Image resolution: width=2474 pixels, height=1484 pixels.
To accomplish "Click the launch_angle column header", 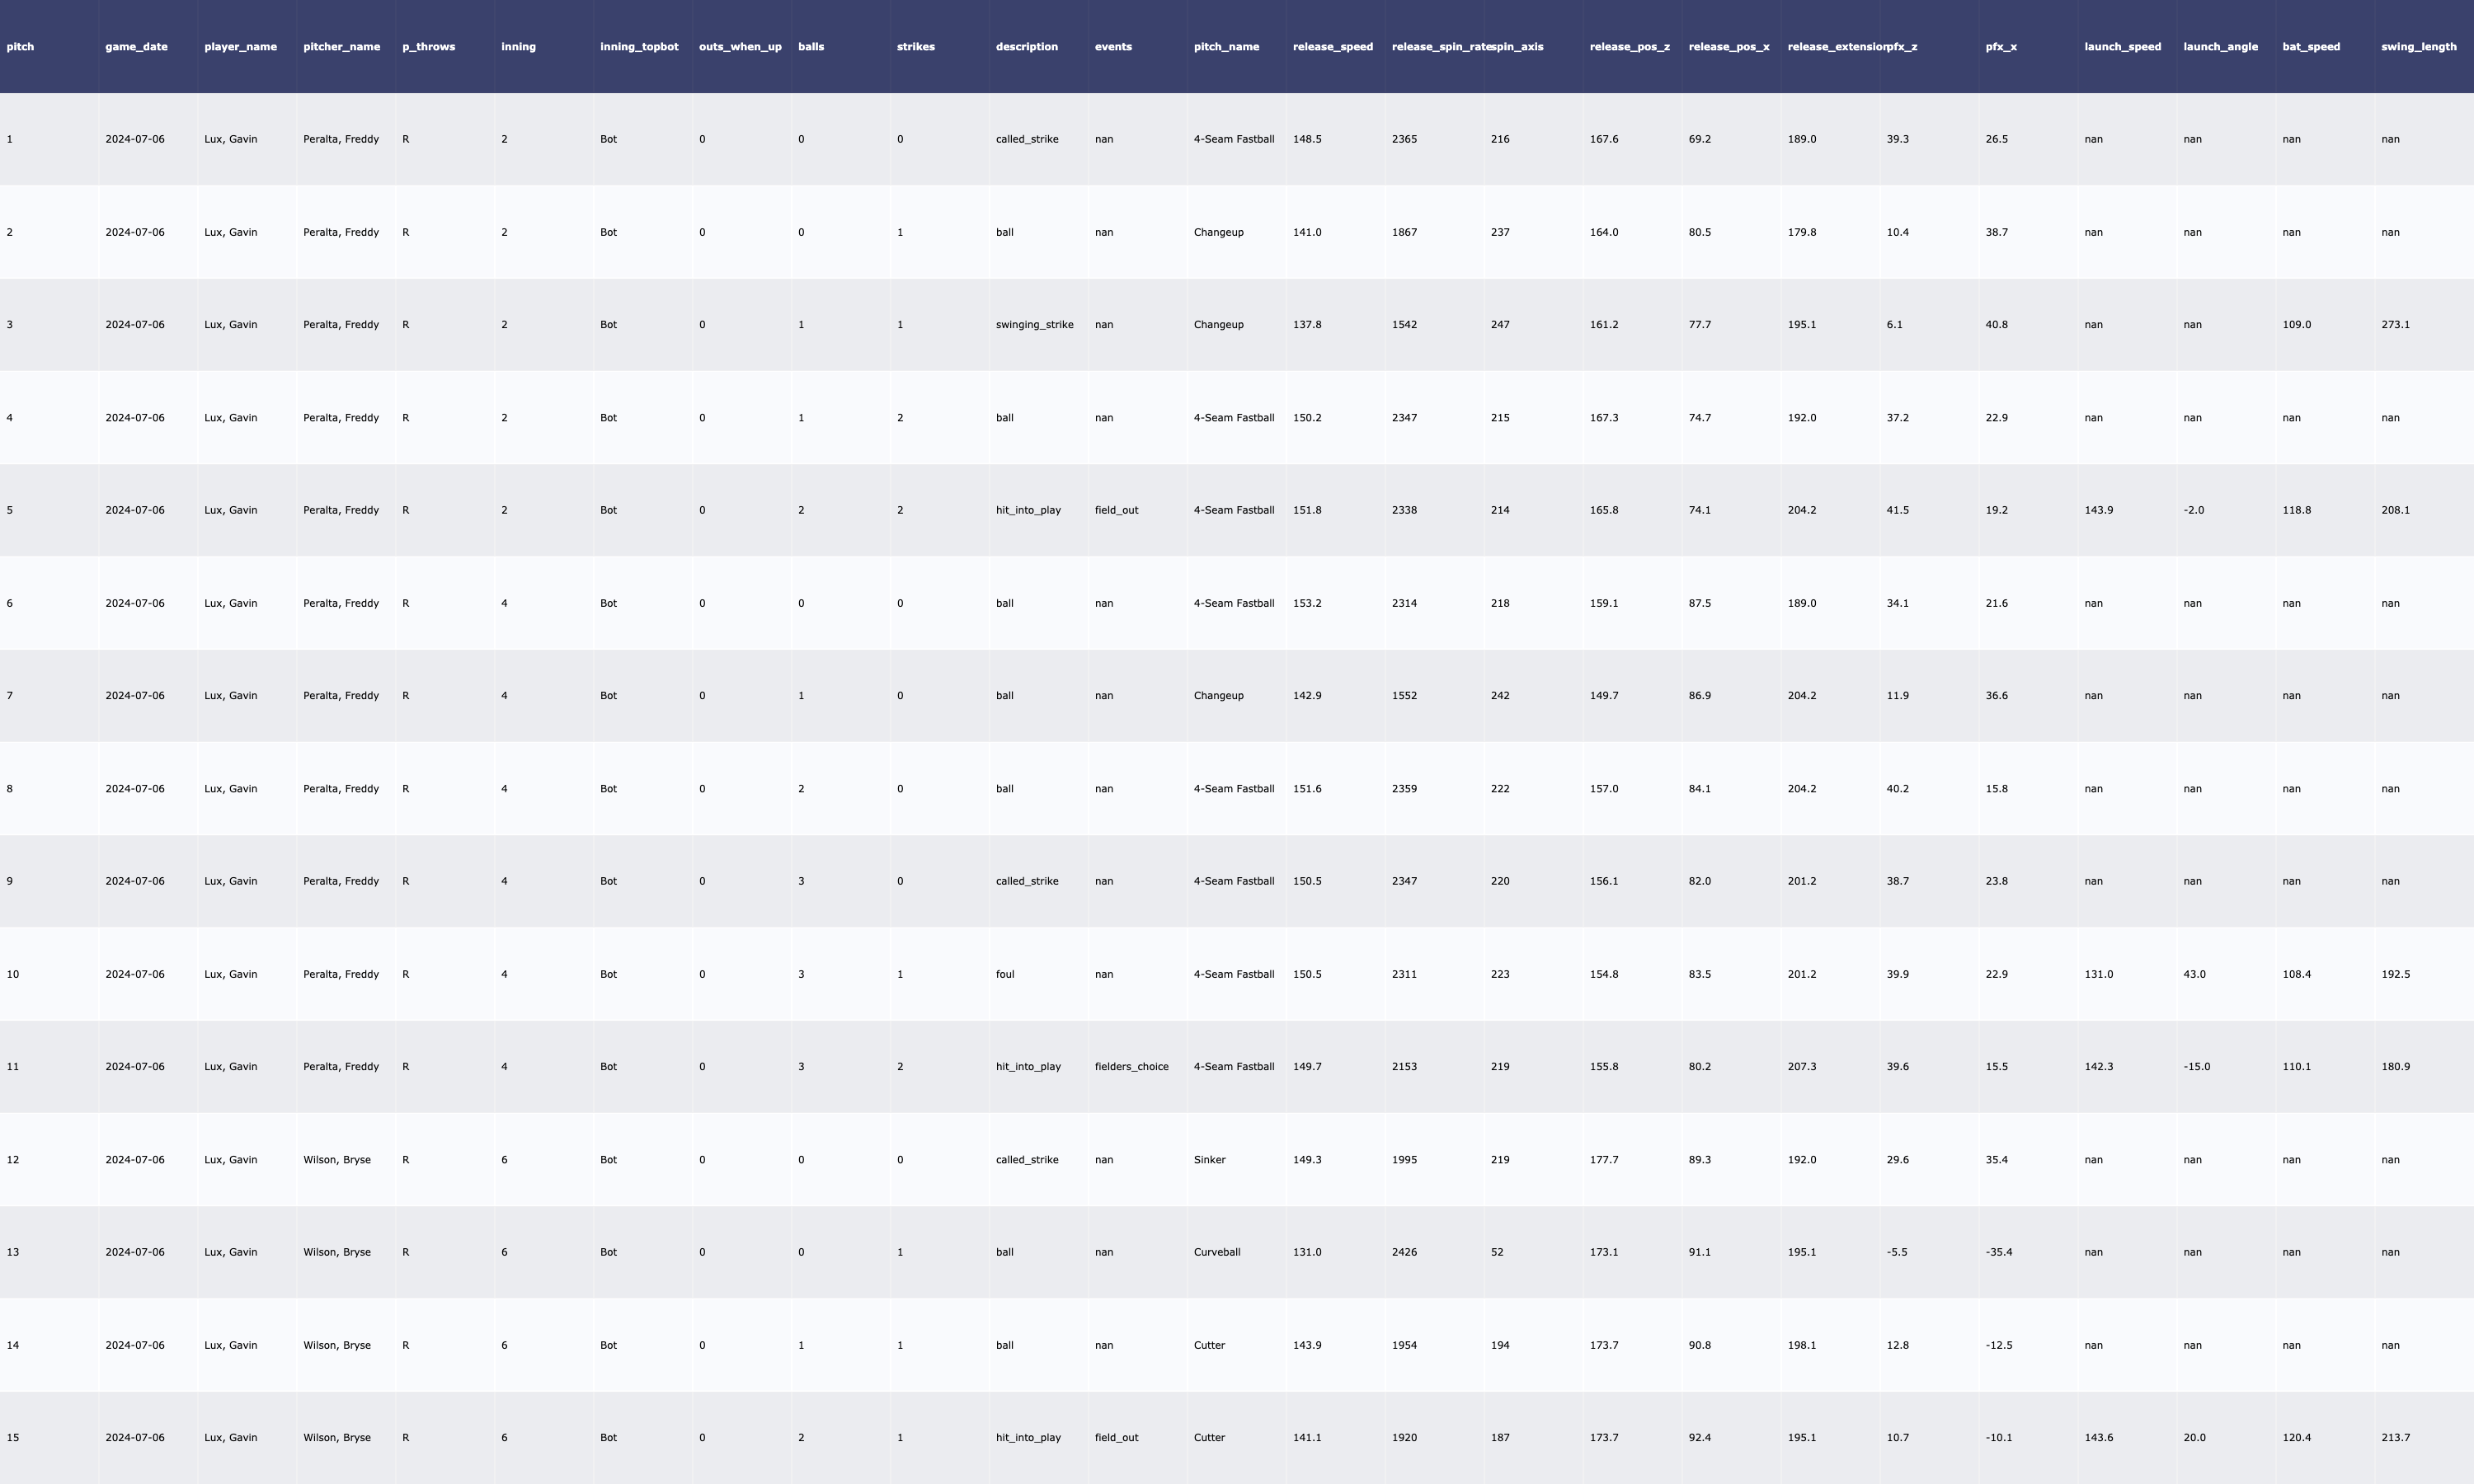I will tap(2220, 47).
